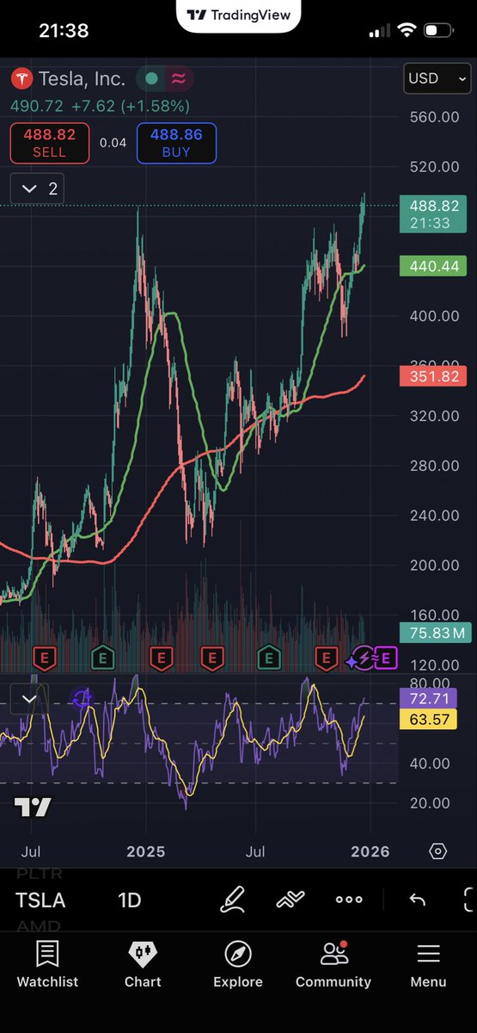Screen dimensions: 477x1033
Task: Tap the green market status dot
Action: point(151,78)
